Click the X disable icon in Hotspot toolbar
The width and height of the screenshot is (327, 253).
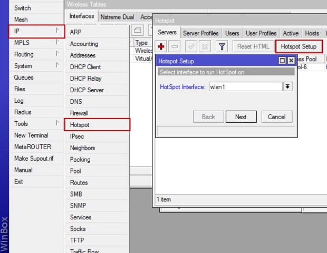click(x=205, y=46)
